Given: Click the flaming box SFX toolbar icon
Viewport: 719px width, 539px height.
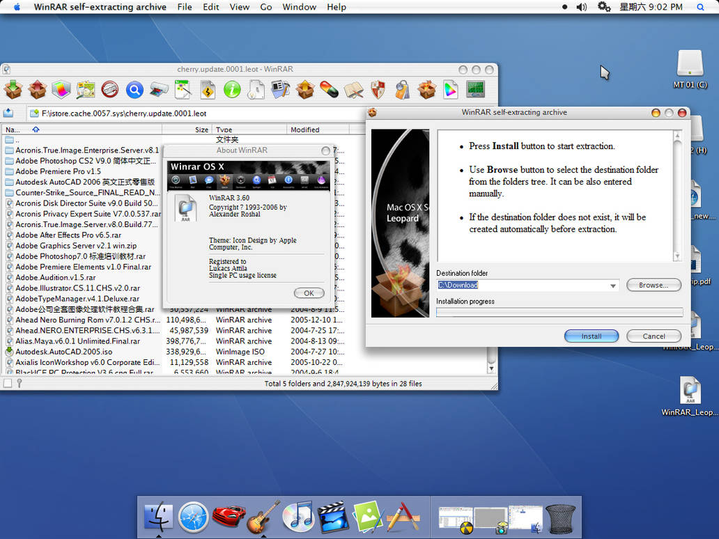Looking at the screenshot, I should click(427, 89).
